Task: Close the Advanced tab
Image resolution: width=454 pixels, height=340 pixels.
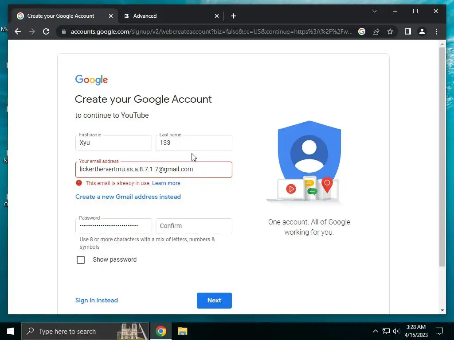Action: click(216, 16)
